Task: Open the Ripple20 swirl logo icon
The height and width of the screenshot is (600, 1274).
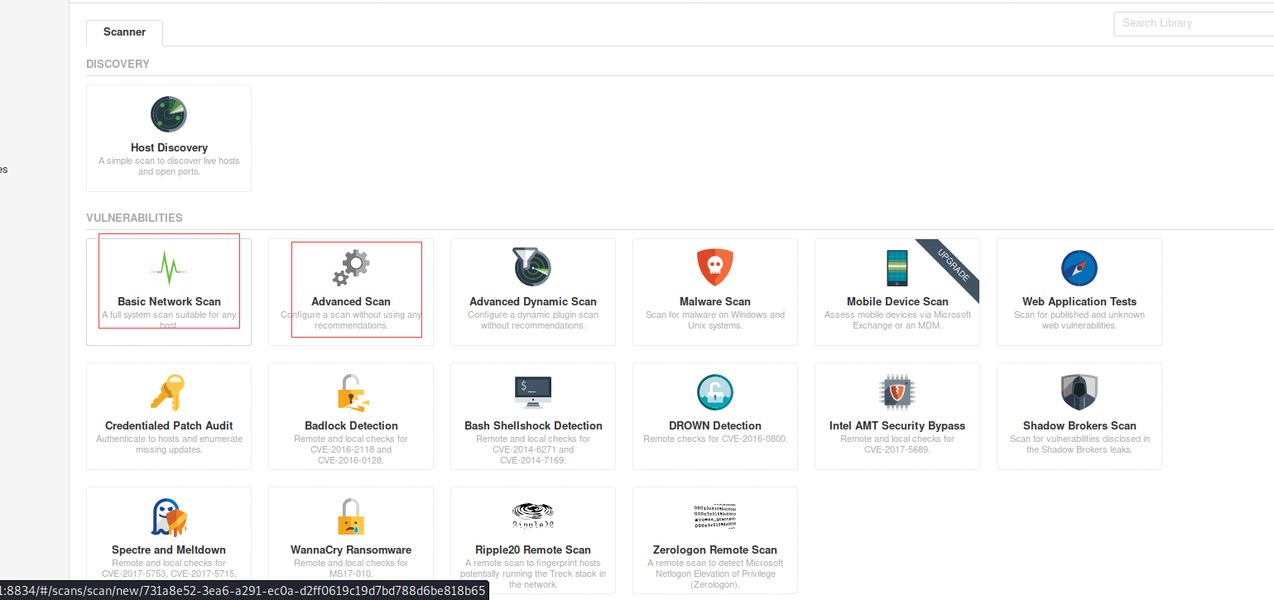Action: (x=533, y=516)
